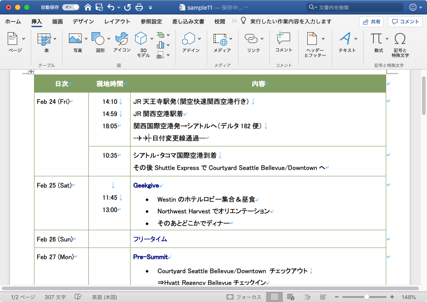The height and width of the screenshot is (302, 427).
Task: Toggle print layout view button
Action: click(x=274, y=297)
